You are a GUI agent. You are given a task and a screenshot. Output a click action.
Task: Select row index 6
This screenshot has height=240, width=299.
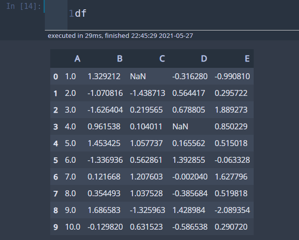tap(56, 177)
